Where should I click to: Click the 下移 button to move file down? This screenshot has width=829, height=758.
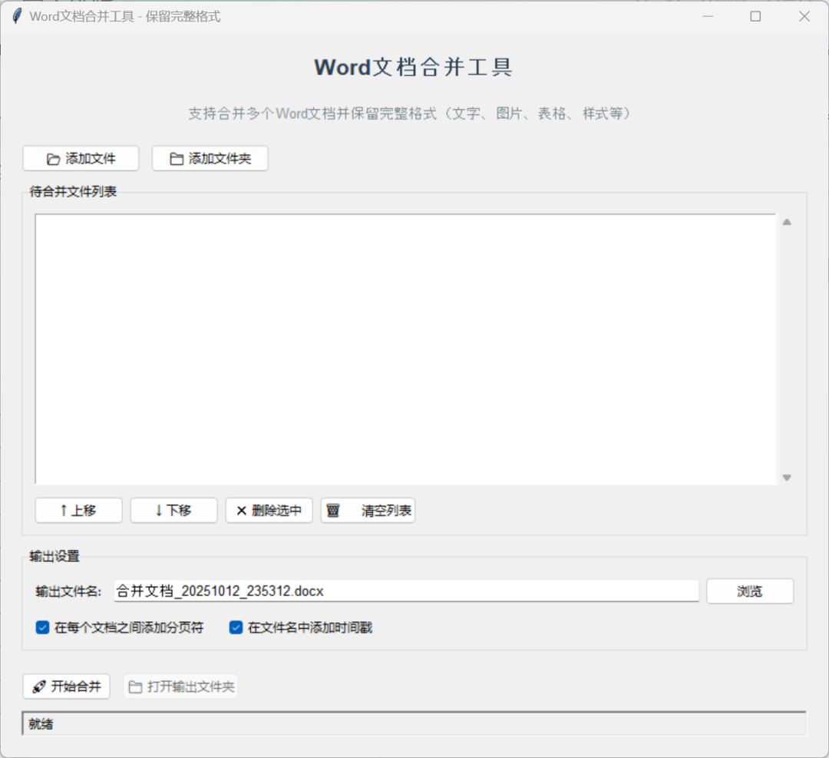tap(173, 510)
